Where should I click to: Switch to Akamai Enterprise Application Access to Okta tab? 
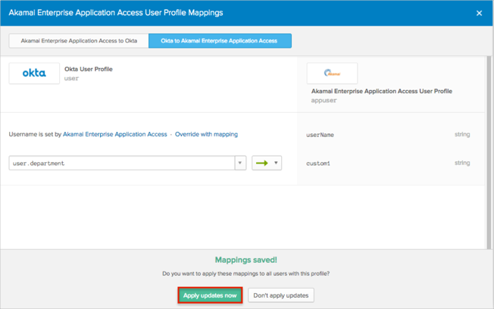pos(79,40)
